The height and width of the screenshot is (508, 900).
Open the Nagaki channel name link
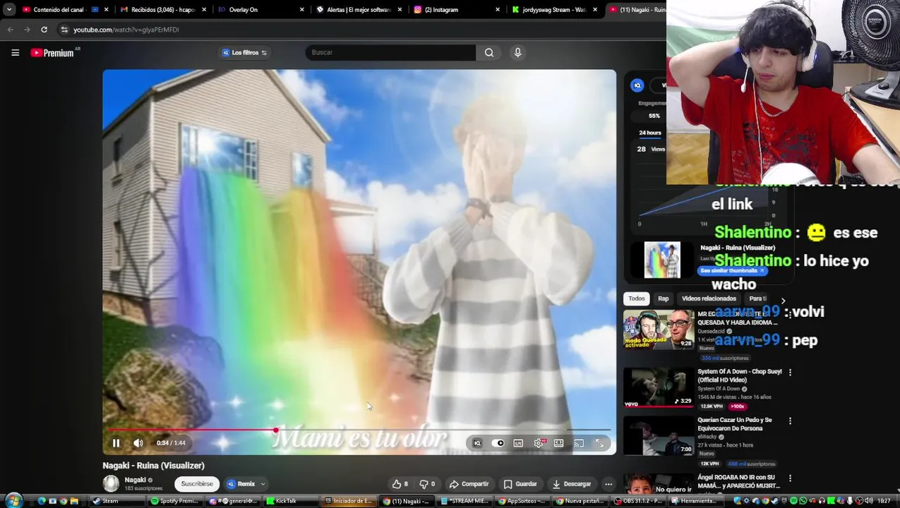pos(135,480)
